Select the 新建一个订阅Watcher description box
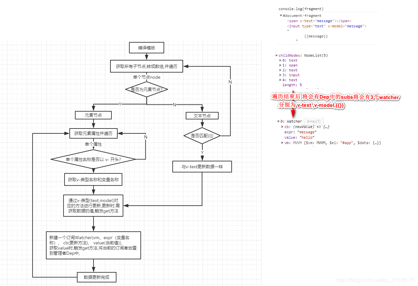 pos(94,245)
